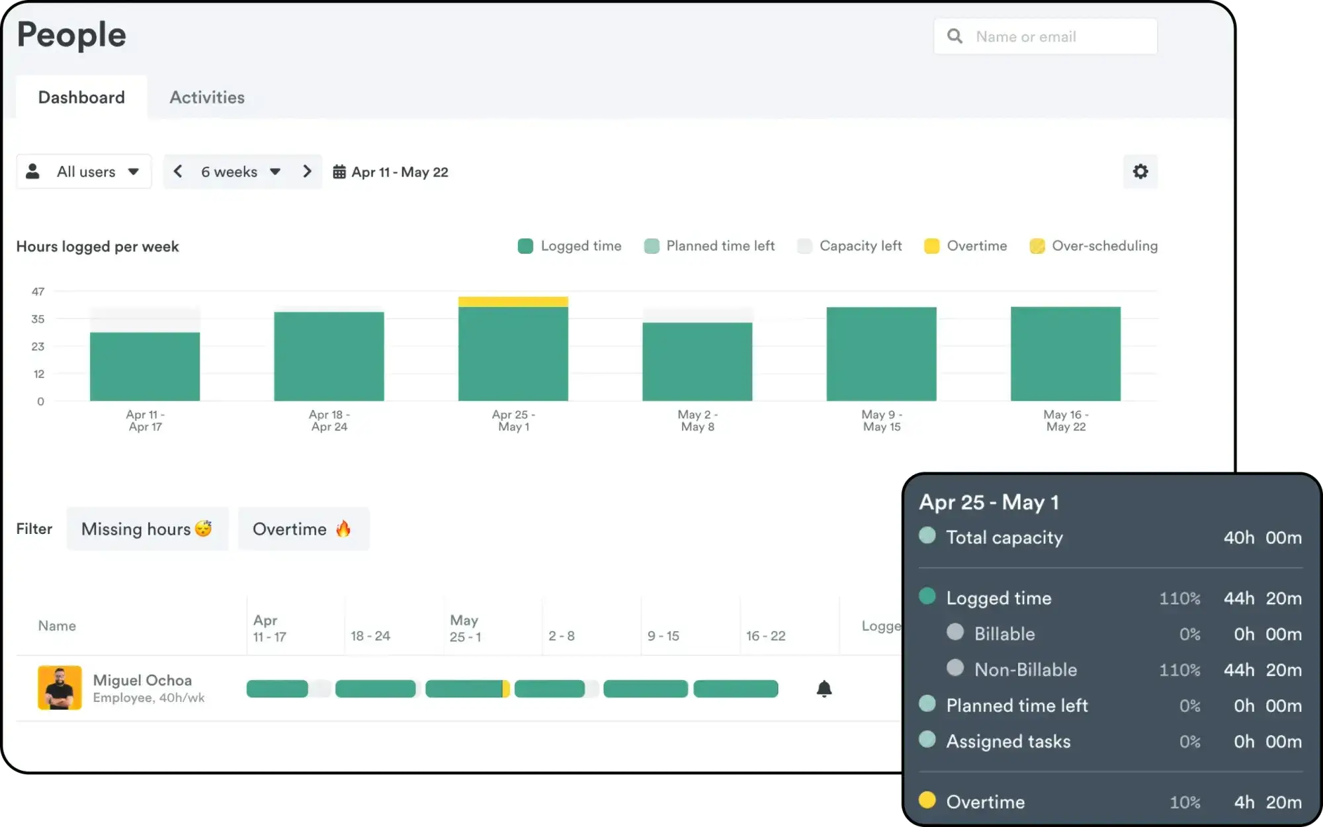Click the Apr 18 - Apr 24 chart bar
1323x827 pixels.
(x=329, y=356)
